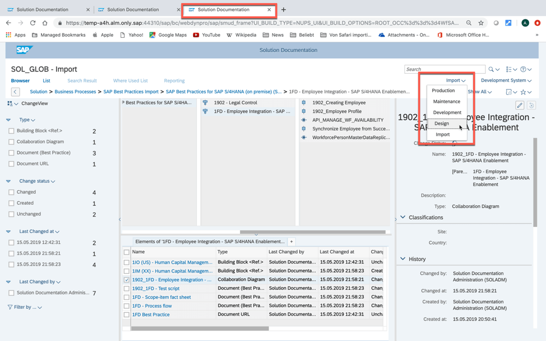Click the Business Processes breadcrumb link
This screenshot has height=341, width=546.
[x=75, y=92]
